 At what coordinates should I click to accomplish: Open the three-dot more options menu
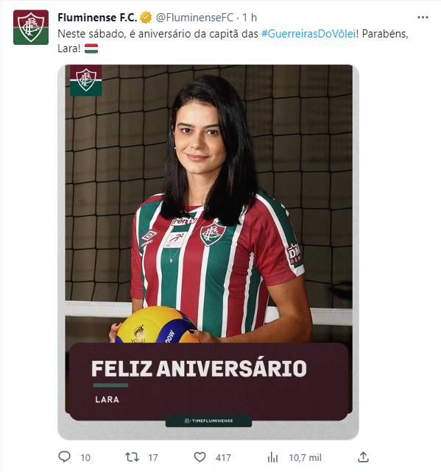(x=423, y=18)
